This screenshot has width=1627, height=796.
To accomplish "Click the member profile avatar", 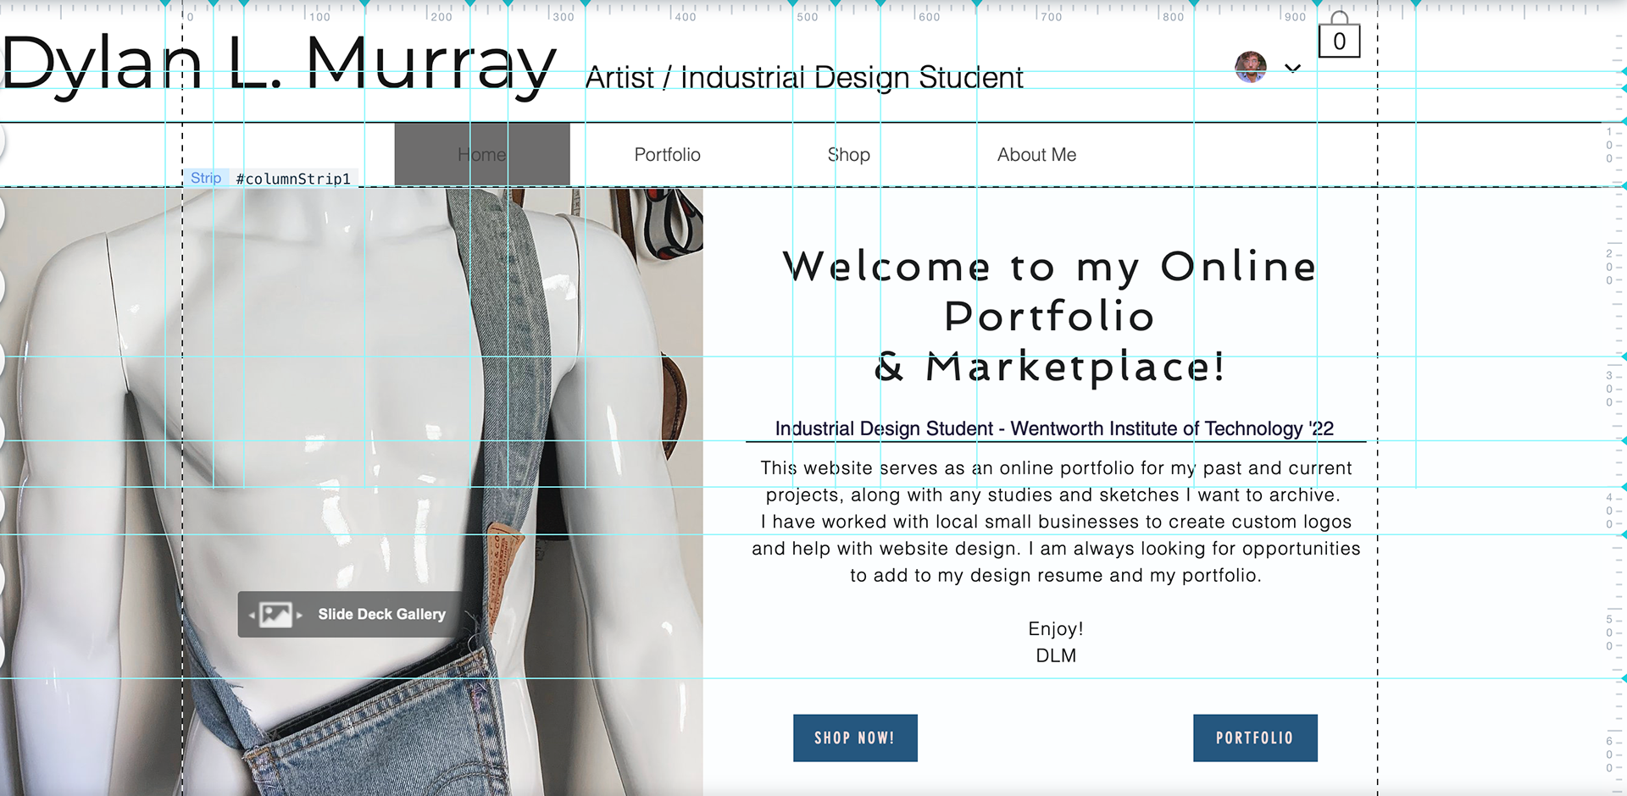I will (x=1251, y=67).
